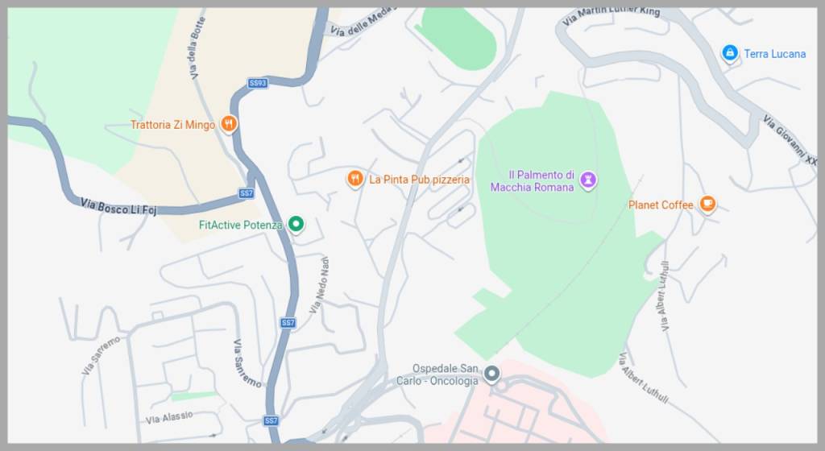Screen dimensions: 825x451
Task: Click the Ospedale San Carlo Oncologia pin
Action: (x=492, y=374)
